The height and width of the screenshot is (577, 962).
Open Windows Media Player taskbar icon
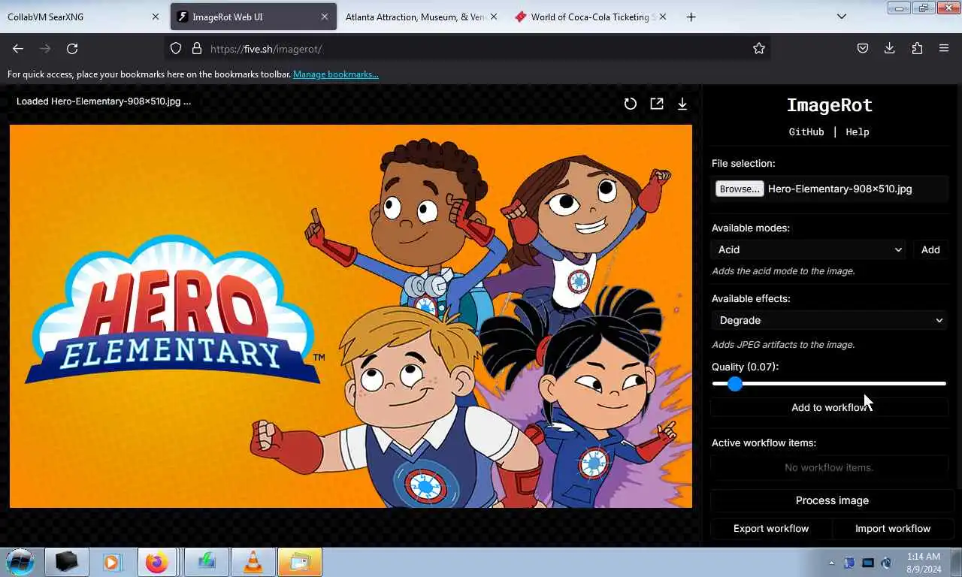[112, 562]
